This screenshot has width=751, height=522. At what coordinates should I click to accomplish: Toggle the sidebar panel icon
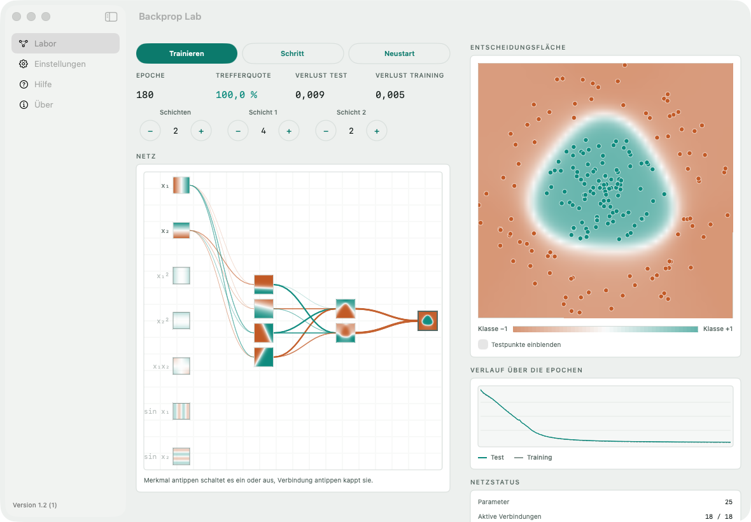(x=111, y=17)
